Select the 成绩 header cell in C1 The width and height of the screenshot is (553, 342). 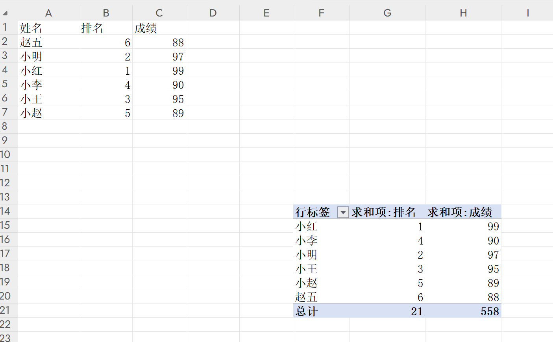(159, 28)
